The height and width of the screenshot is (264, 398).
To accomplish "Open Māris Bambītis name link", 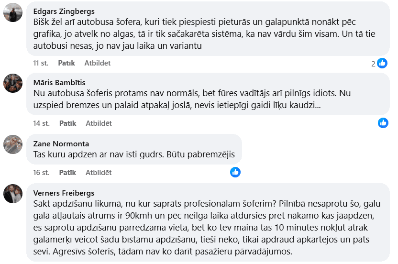I will point(59,82).
